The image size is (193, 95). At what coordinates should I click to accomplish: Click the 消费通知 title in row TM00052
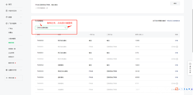(x=61, y=65)
